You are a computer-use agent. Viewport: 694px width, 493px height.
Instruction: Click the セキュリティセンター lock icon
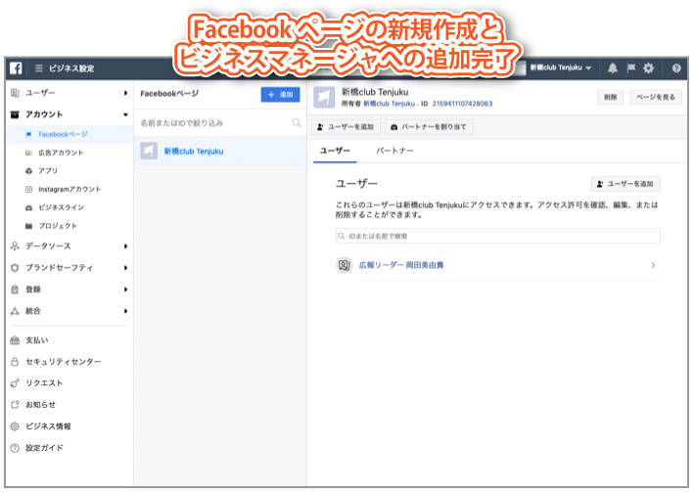pyautogui.click(x=15, y=362)
